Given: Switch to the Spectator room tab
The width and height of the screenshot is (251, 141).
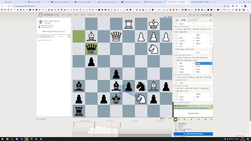Looking at the screenshot, I should pyautogui.click(x=45, y=36).
